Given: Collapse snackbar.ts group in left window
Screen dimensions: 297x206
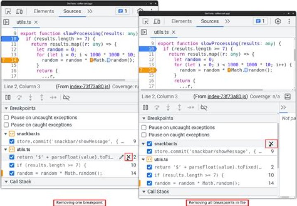Looking at the screenshot, I should coord(6,134).
